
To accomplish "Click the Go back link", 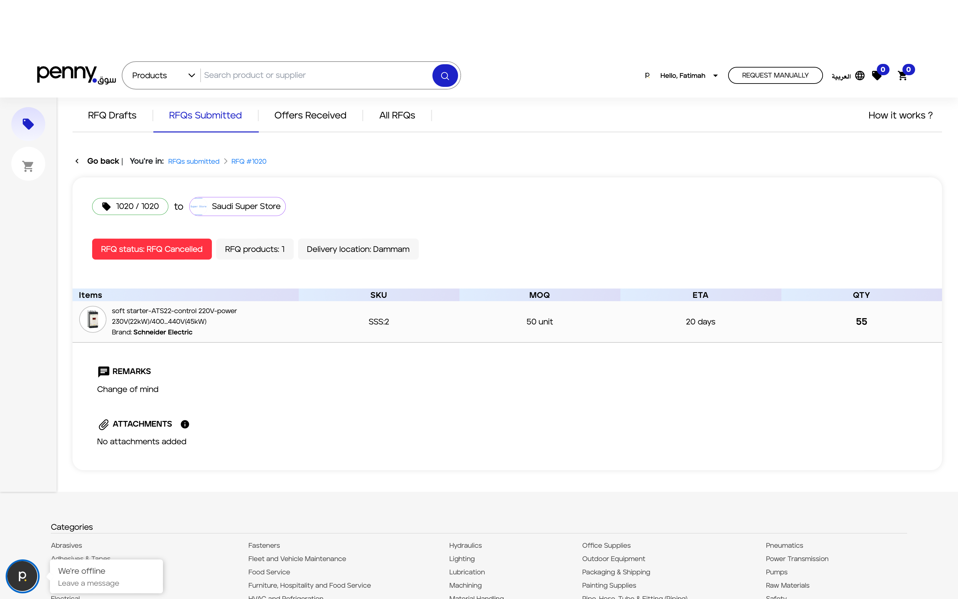I will coord(103,161).
